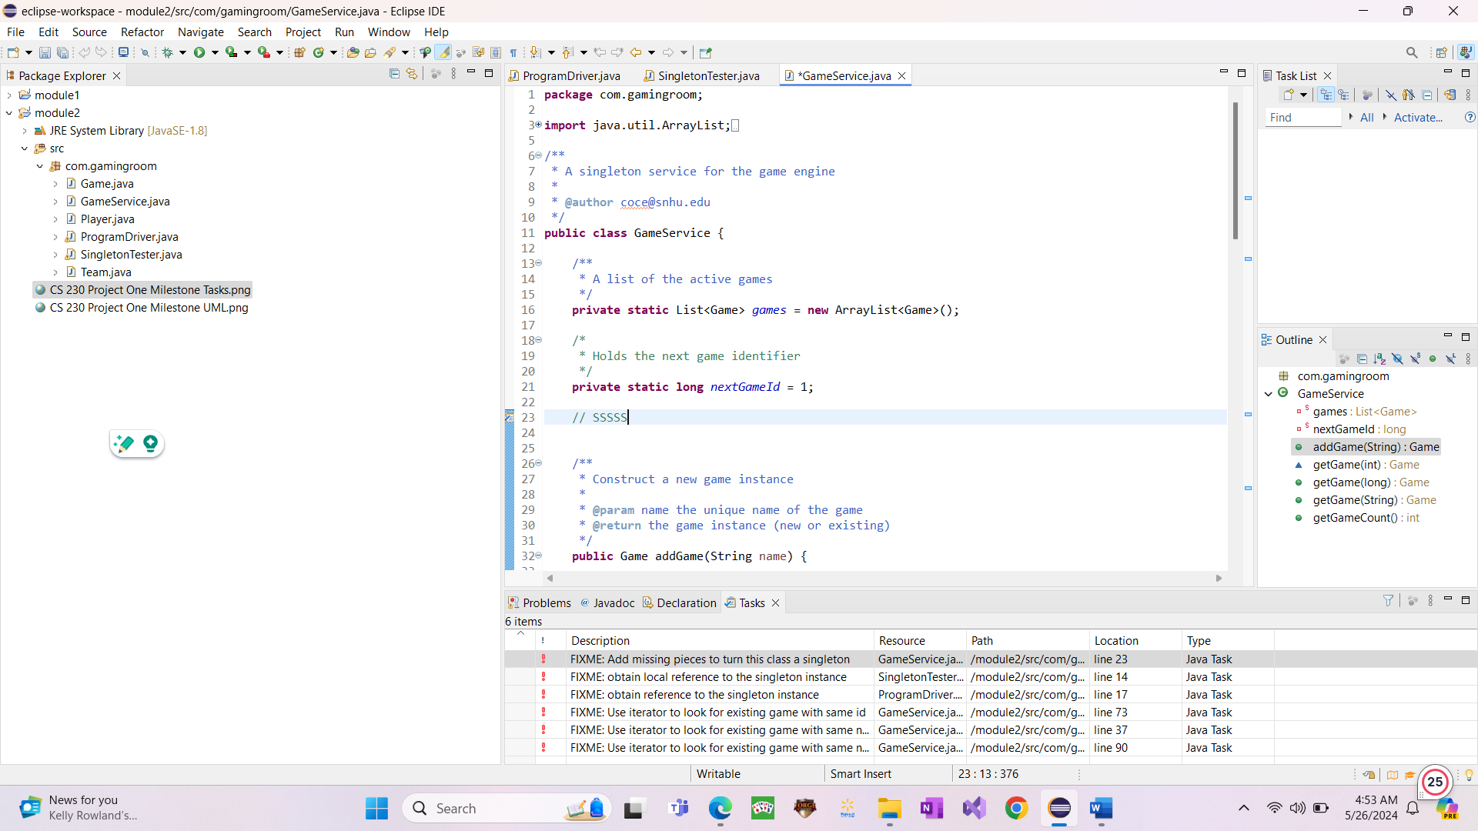Click the All link in Task List

(x=1366, y=118)
